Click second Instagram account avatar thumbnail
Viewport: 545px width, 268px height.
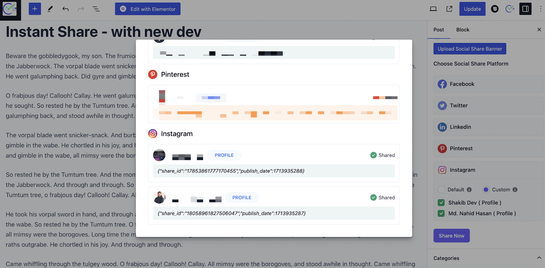(x=159, y=197)
